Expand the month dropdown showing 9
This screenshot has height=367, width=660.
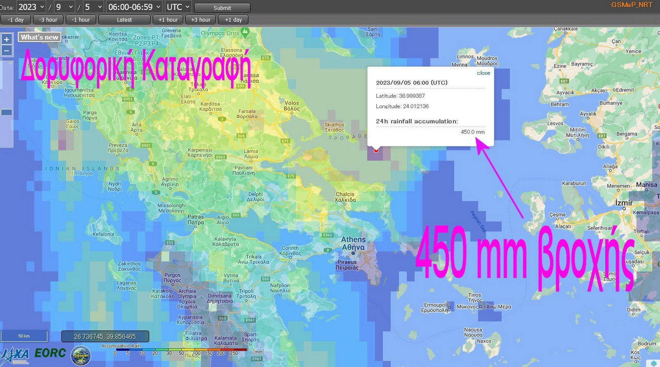(64, 7)
